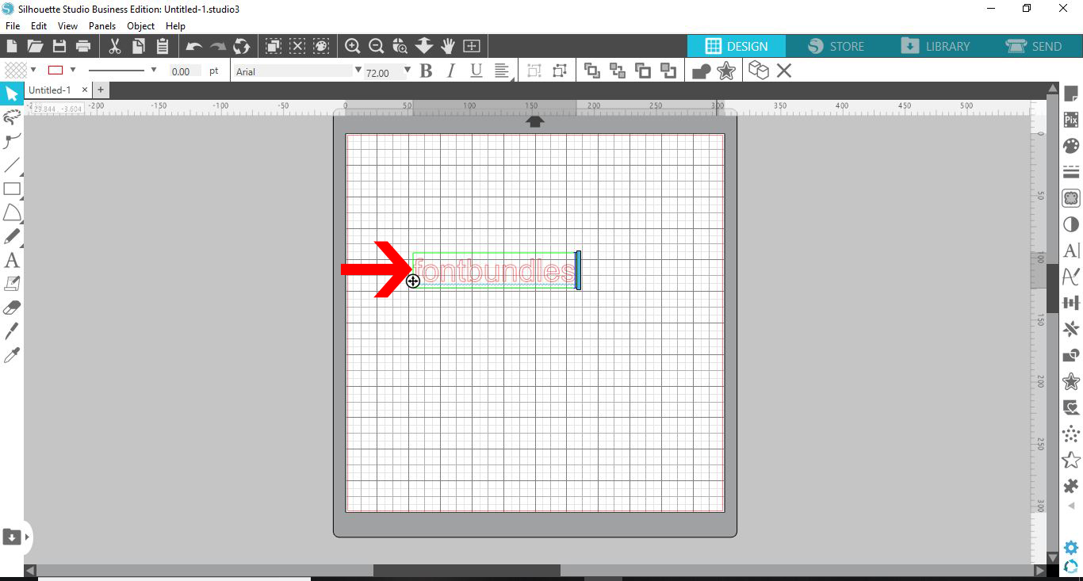
Task: Switch to the LIBRARY tab
Action: [935, 46]
